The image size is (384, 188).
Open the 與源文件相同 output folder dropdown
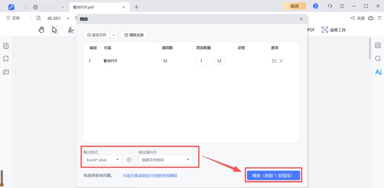pyautogui.click(x=166, y=160)
